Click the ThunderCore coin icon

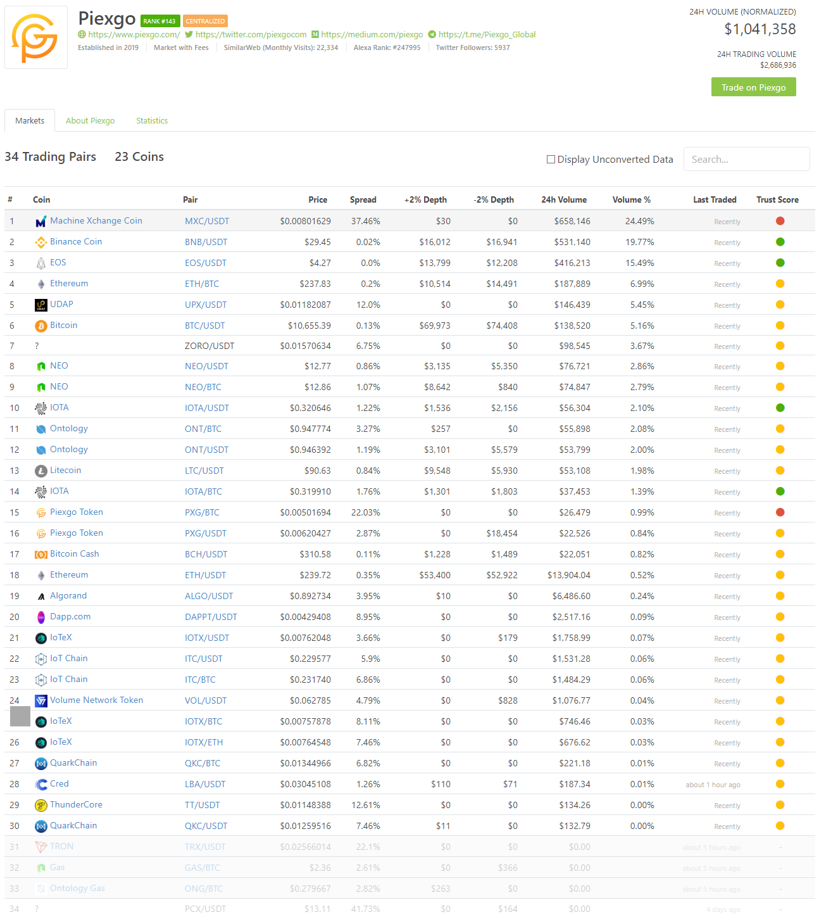[x=41, y=806]
